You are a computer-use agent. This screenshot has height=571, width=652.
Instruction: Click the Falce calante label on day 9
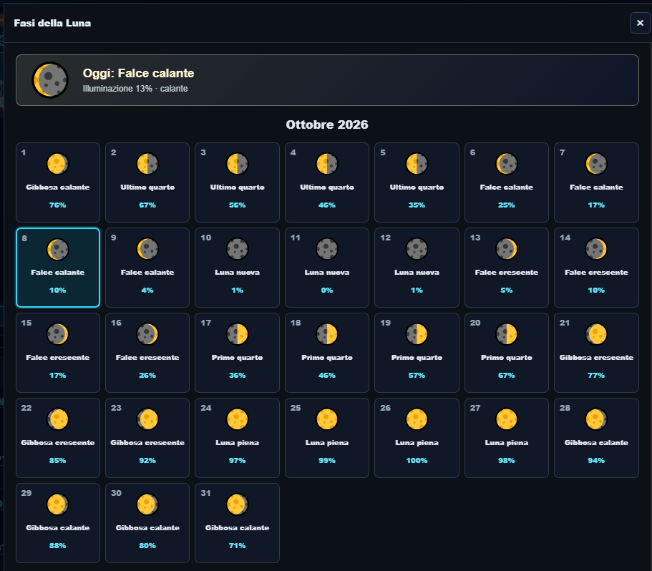(x=147, y=272)
